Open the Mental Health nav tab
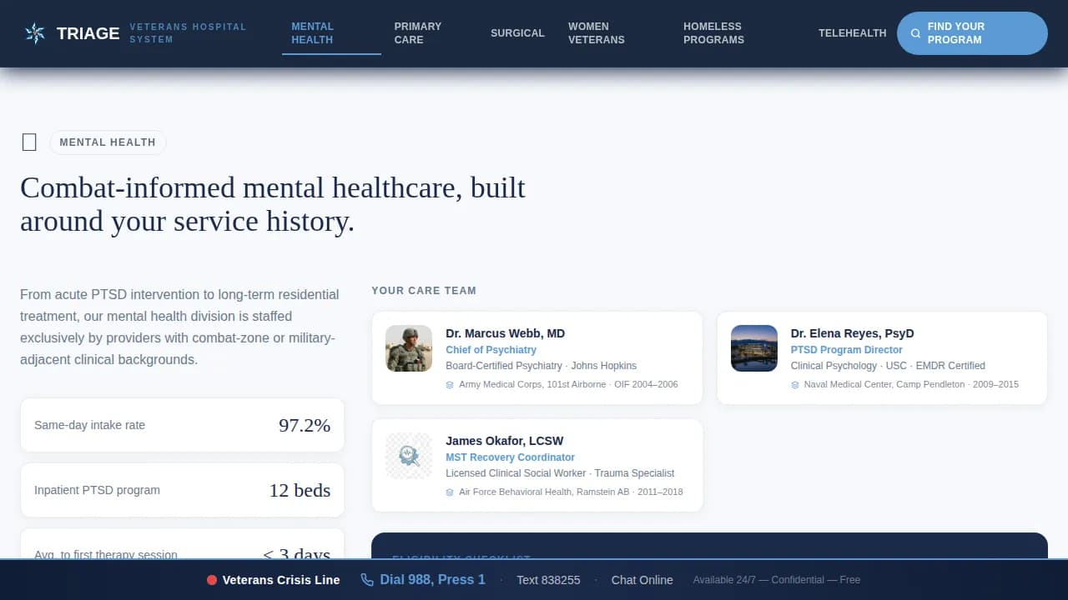 click(331, 33)
